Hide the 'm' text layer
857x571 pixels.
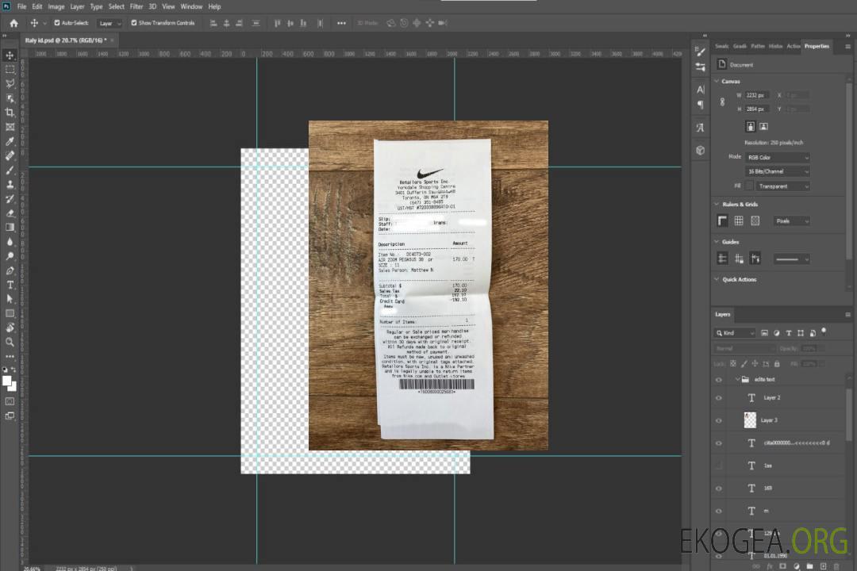(719, 511)
